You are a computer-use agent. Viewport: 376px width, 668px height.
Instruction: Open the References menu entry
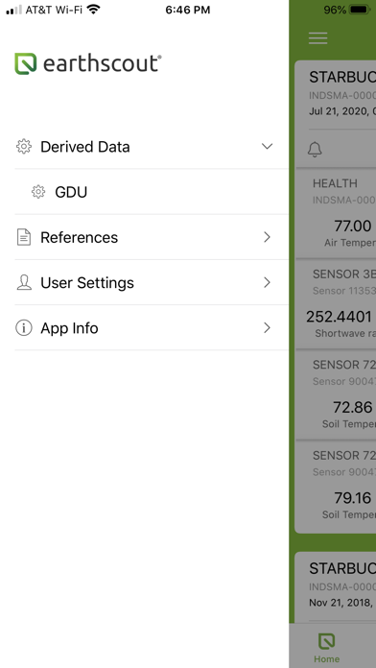(x=152, y=237)
